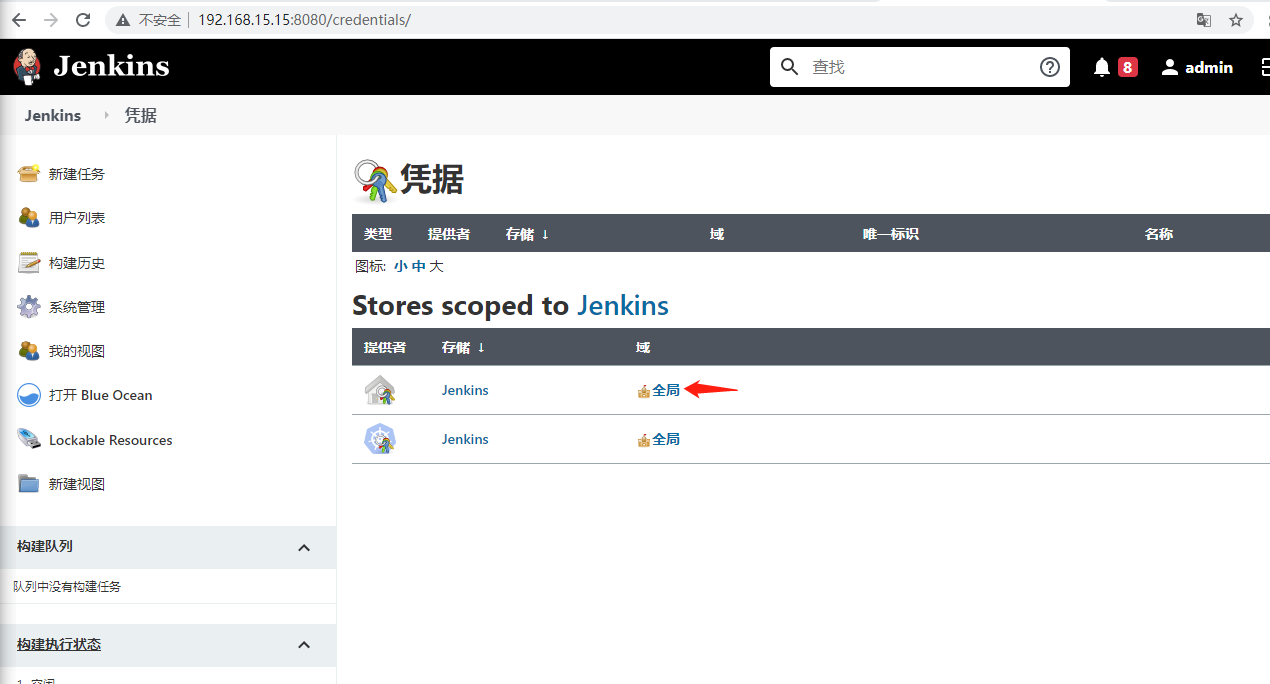Click the 唯一标识 column header
This screenshot has height=684, width=1270.
(x=890, y=234)
